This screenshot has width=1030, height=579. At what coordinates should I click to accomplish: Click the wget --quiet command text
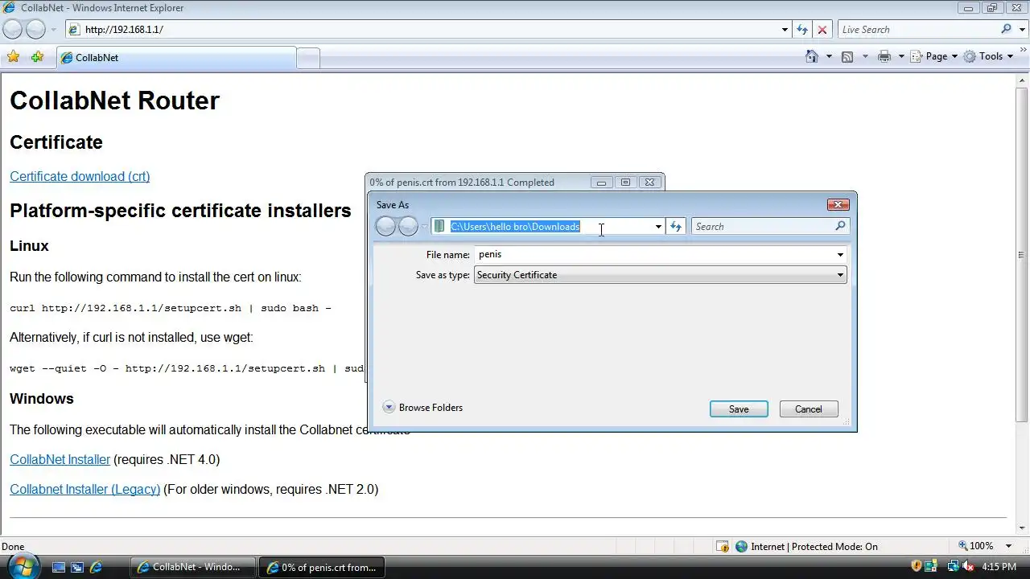pyautogui.click(x=187, y=368)
